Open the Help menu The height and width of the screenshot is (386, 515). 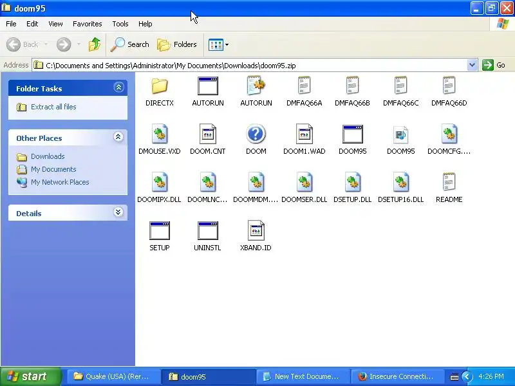145,24
